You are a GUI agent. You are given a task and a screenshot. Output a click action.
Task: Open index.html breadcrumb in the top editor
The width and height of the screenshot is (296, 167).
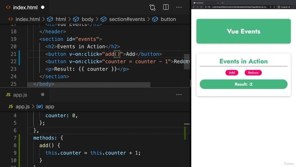(28, 19)
